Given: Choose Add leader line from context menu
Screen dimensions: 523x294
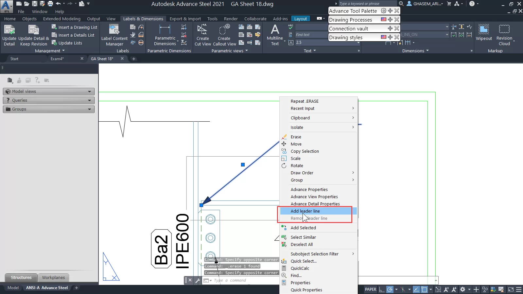Looking at the screenshot, I should [305, 211].
